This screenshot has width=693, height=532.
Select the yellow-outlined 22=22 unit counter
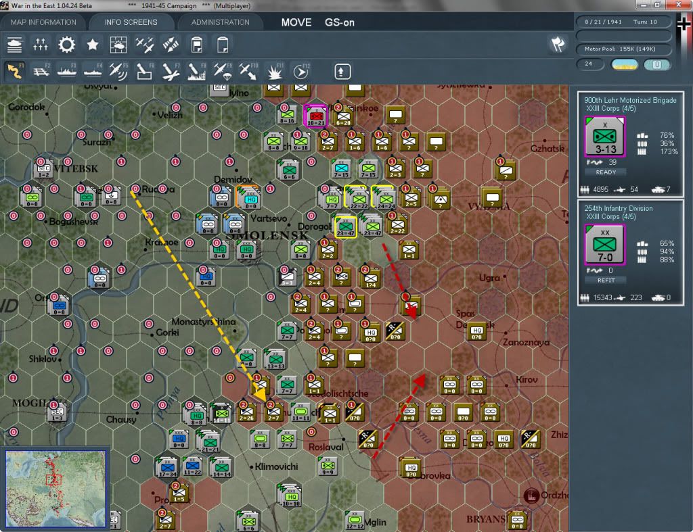(359, 197)
